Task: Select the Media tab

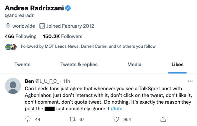Action: click(x=134, y=65)
